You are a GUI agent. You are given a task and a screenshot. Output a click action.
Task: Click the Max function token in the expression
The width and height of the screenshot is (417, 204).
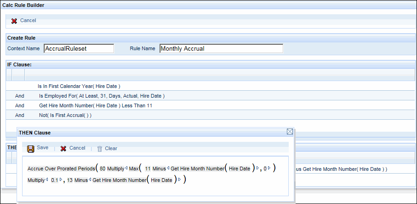pos(133,169)
